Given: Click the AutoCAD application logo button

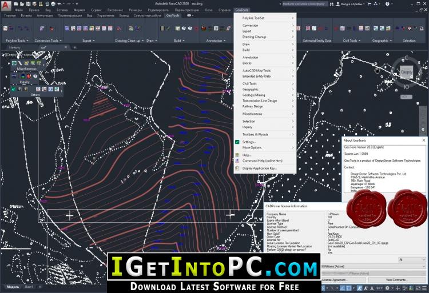Looking at the screenshot, I should click(x=5, y=5).
